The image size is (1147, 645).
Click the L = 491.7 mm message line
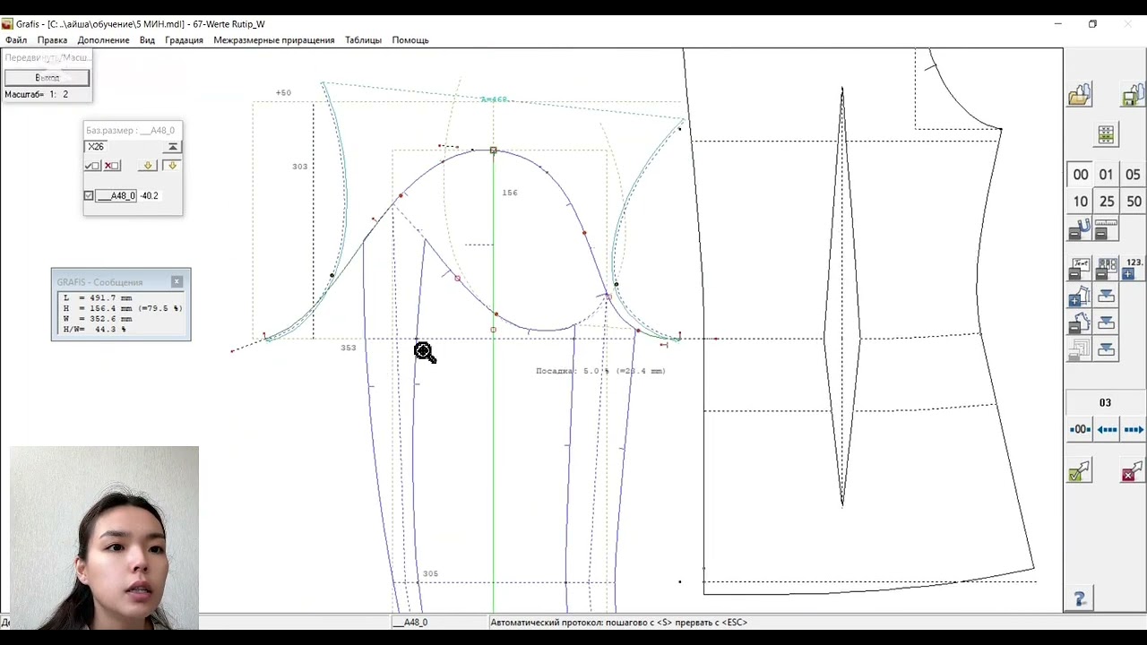pos(98,297)
